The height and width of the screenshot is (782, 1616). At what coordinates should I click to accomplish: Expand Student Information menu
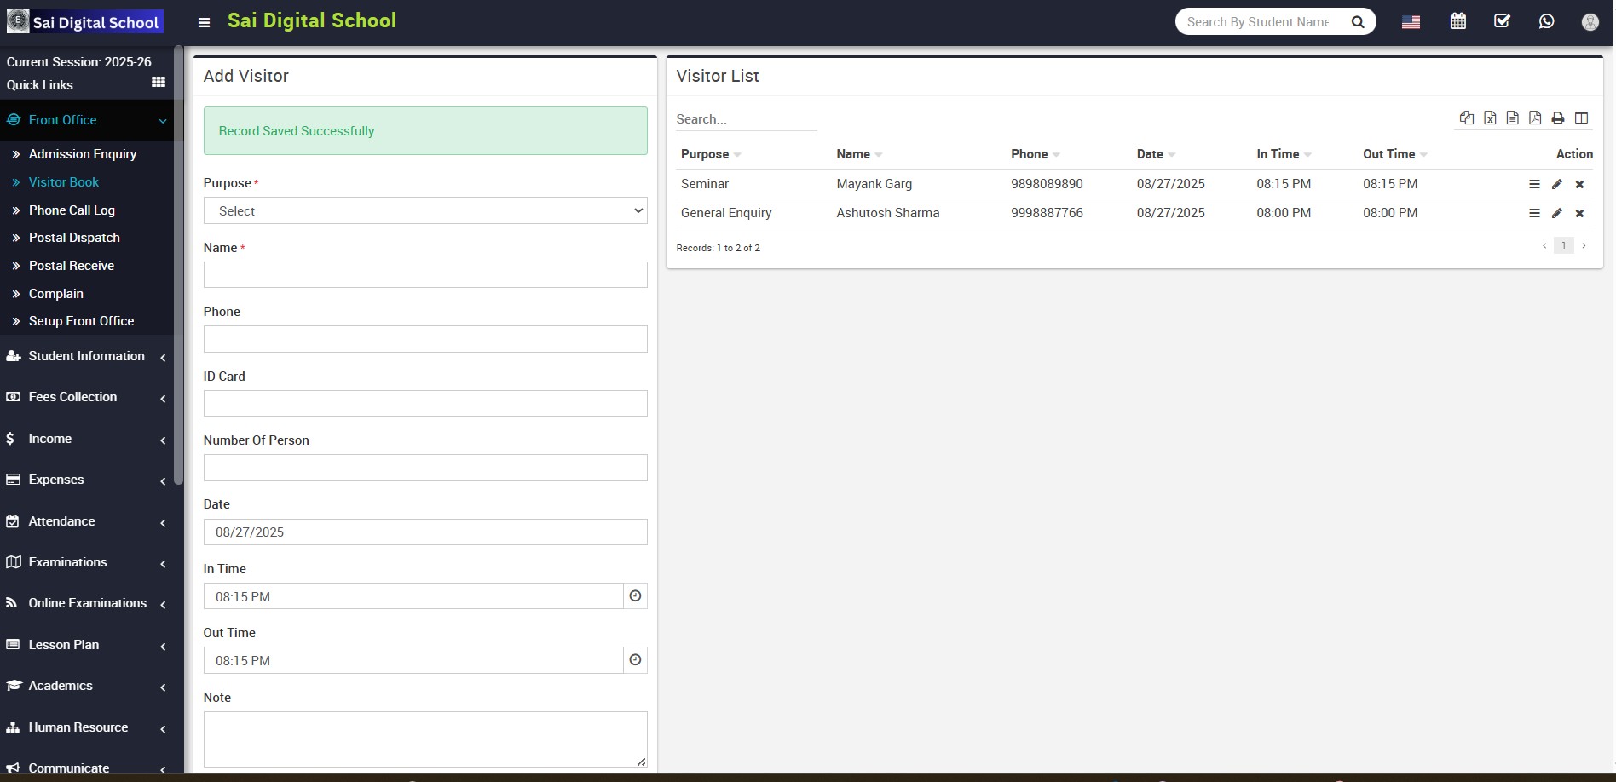(86, 356)
